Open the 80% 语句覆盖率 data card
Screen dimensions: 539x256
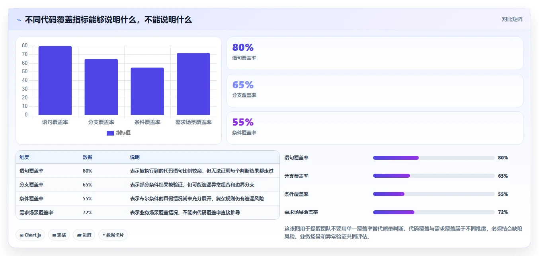coord(375,53)
